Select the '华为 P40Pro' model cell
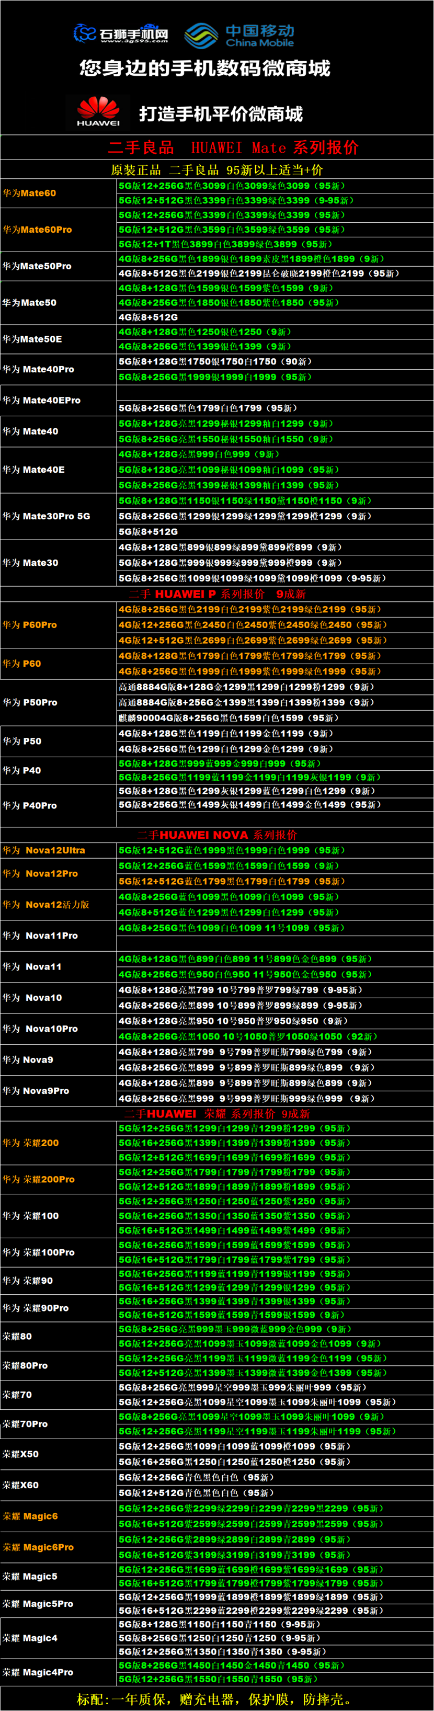Viewport: 434px width, 1711px height. [x=59, y=806]
